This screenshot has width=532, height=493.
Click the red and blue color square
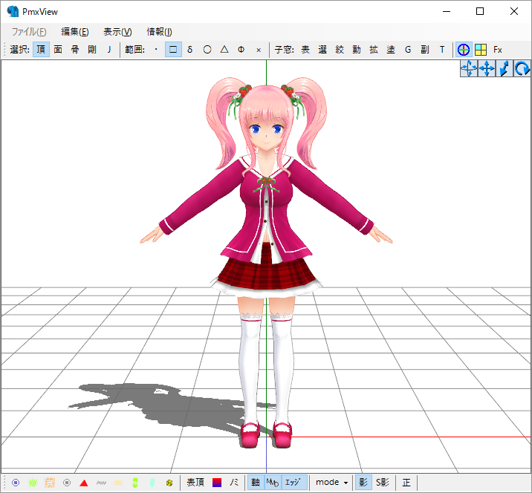217,483
